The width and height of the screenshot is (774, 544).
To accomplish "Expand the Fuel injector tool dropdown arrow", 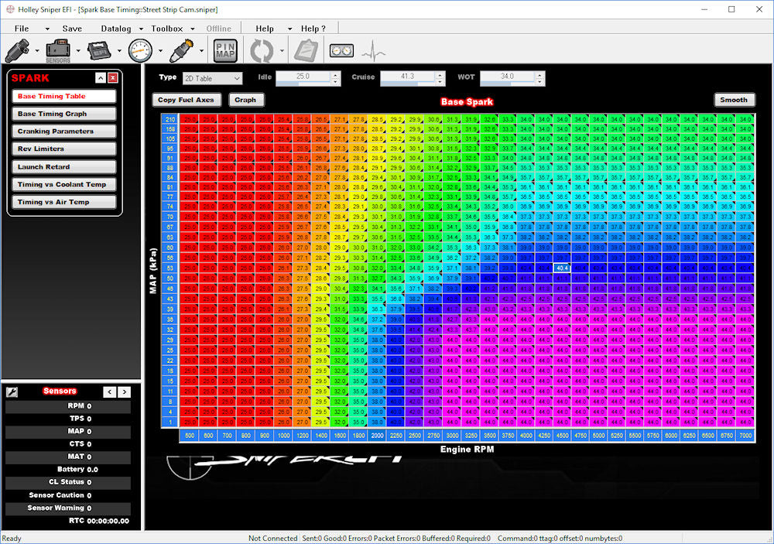I will 36,51.
